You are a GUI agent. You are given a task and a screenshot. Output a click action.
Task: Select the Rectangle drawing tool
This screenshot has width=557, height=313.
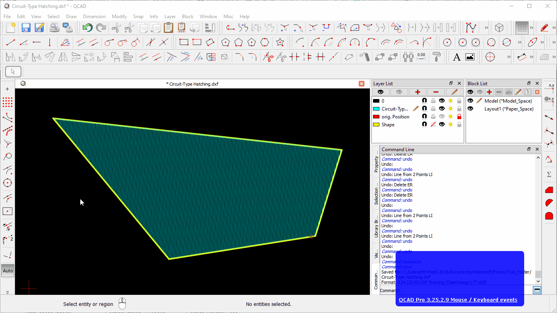click(x=184, y=42)
